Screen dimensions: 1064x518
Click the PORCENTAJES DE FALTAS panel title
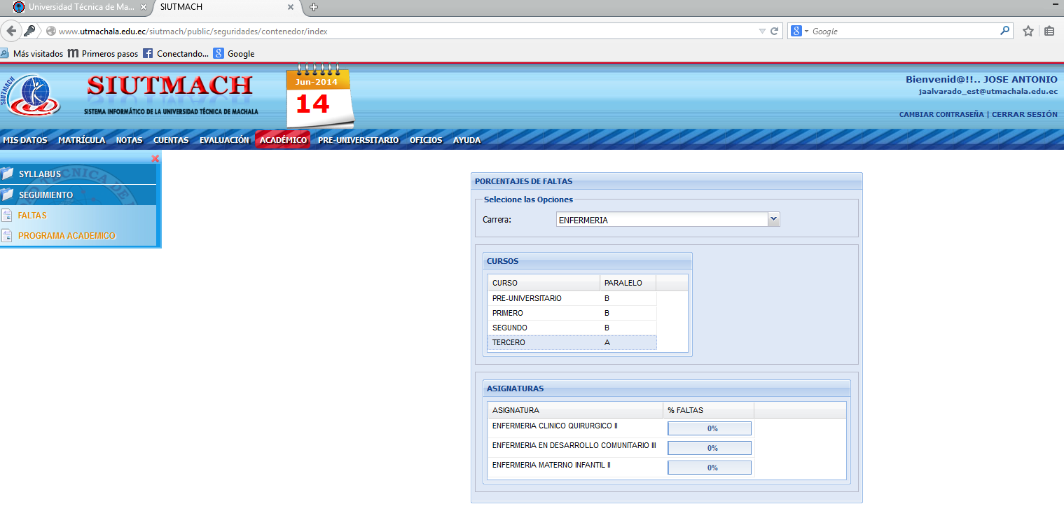tap(524, 181)
